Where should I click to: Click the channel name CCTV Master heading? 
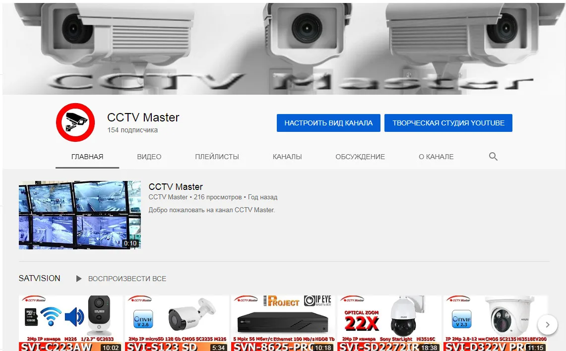pyautogui.click(x=143, y=117)
